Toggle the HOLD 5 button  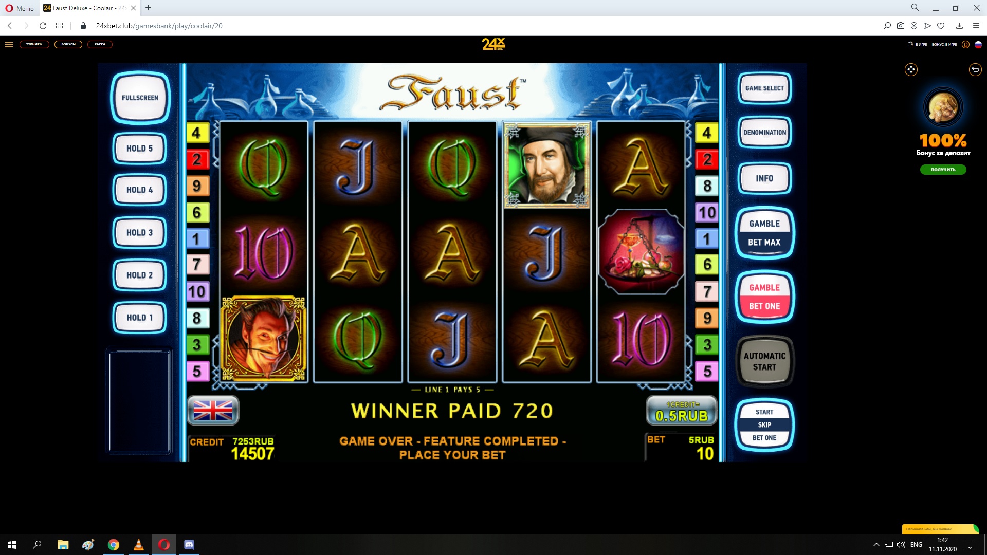coord(140,149)
